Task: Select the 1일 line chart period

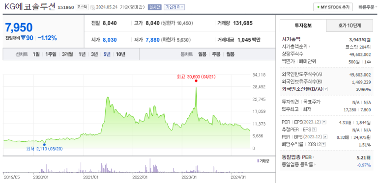Action: (36, 54)
